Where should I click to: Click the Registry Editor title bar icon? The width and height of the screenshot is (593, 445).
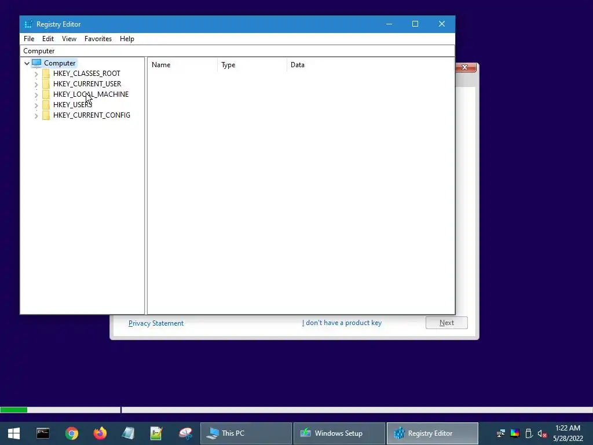[28, 24]
